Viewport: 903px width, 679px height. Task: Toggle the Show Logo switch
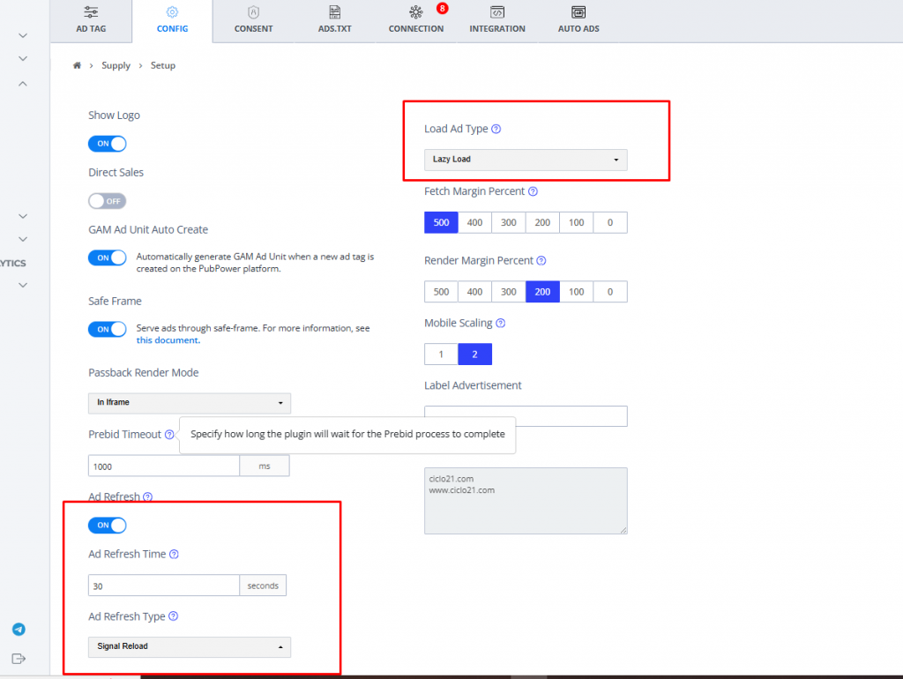107,144
